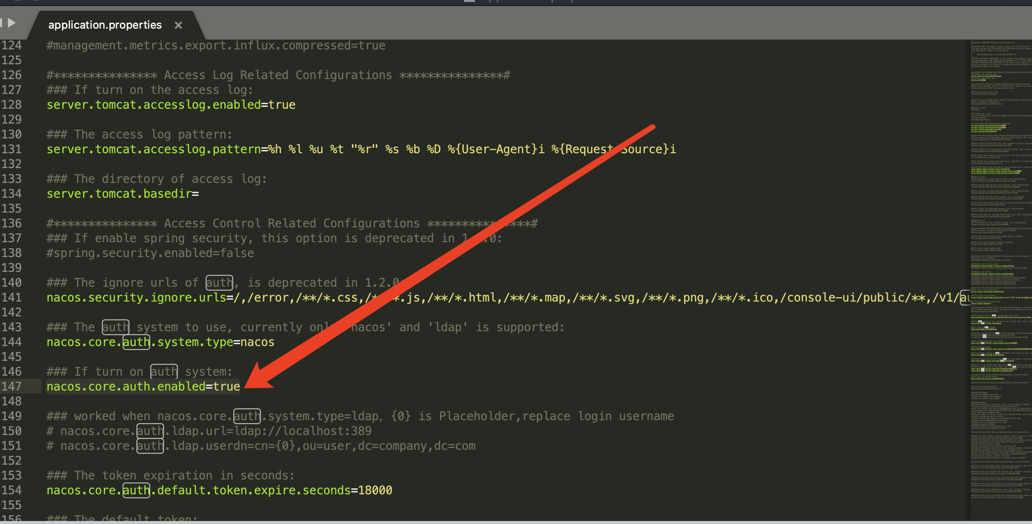
Task: Click line number 128 in the gutter
Action: [x=11, y=105]
